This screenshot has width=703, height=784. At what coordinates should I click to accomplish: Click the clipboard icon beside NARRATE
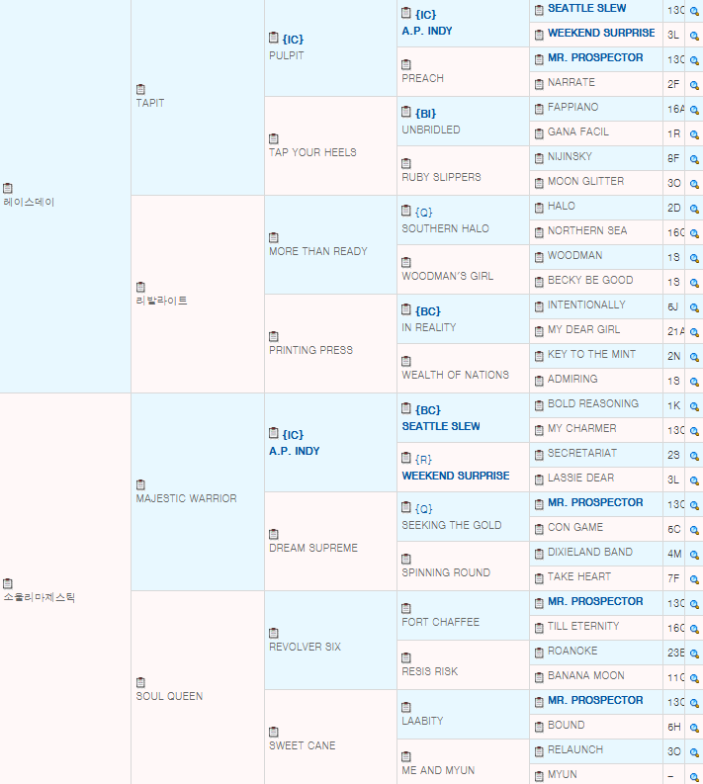coord(539,84)
